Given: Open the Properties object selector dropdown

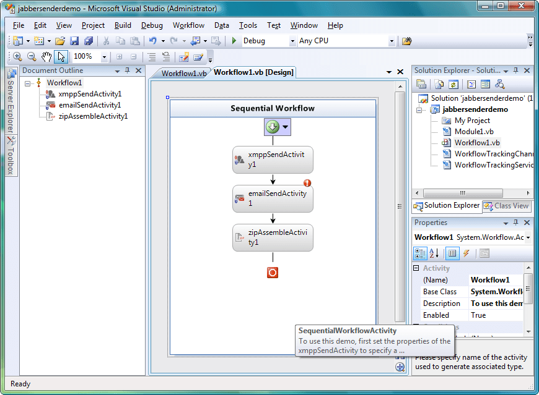Looking at the screenshot, I should click(528, 237).
